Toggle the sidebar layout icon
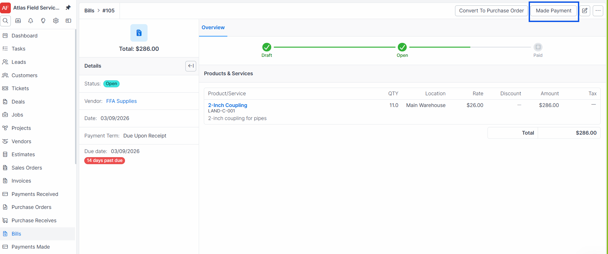608x254 pixels. pos(68,21)
